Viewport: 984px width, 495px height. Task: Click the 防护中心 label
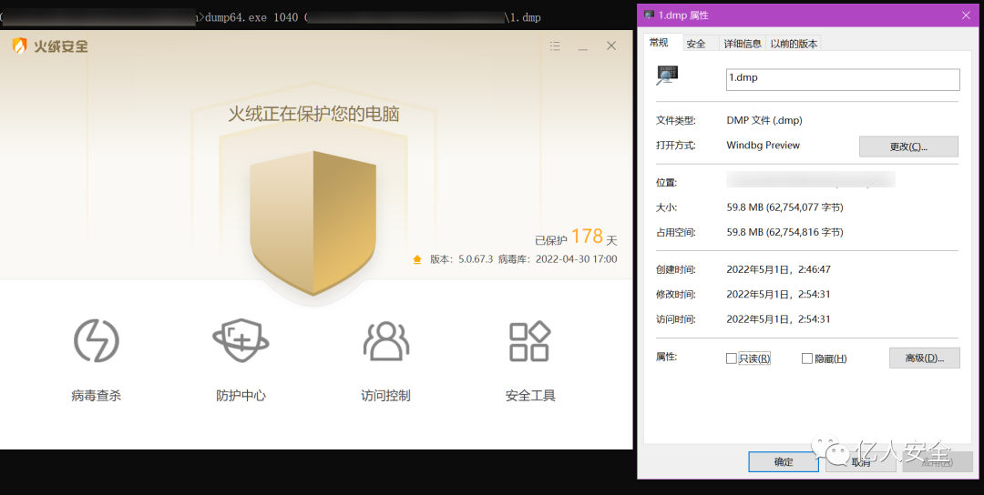click(x=241, y=396)
